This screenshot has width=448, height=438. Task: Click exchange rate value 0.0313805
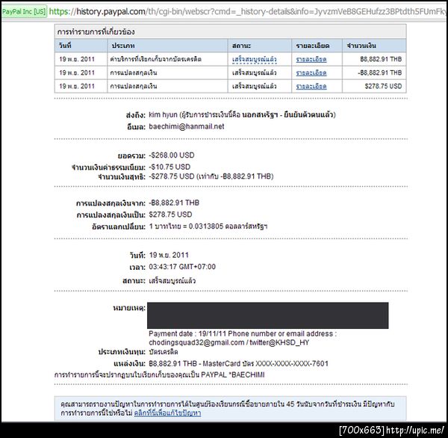point(206,226)
